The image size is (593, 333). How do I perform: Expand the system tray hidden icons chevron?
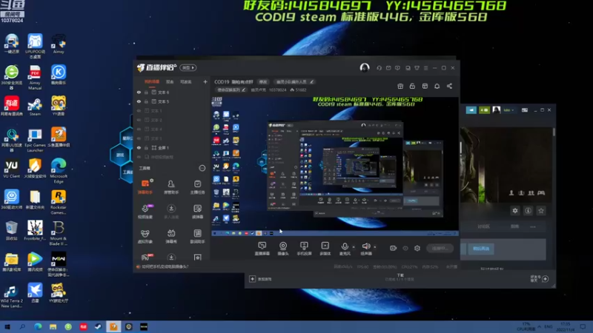(x=540, y=326)
